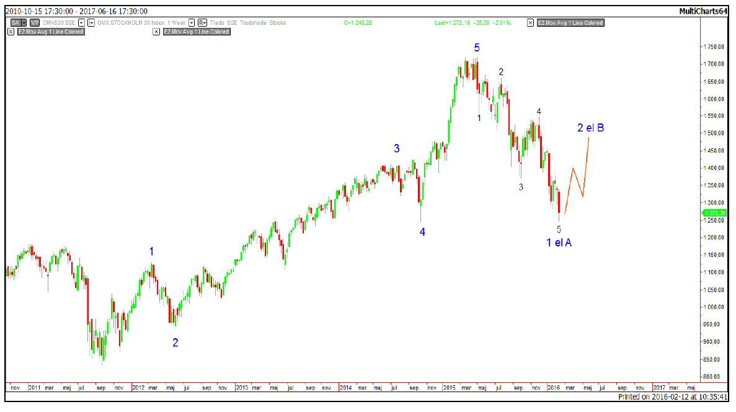Click the TradeNode data source text
This screenshot has width=736, height=412.
tap(254, 22)
